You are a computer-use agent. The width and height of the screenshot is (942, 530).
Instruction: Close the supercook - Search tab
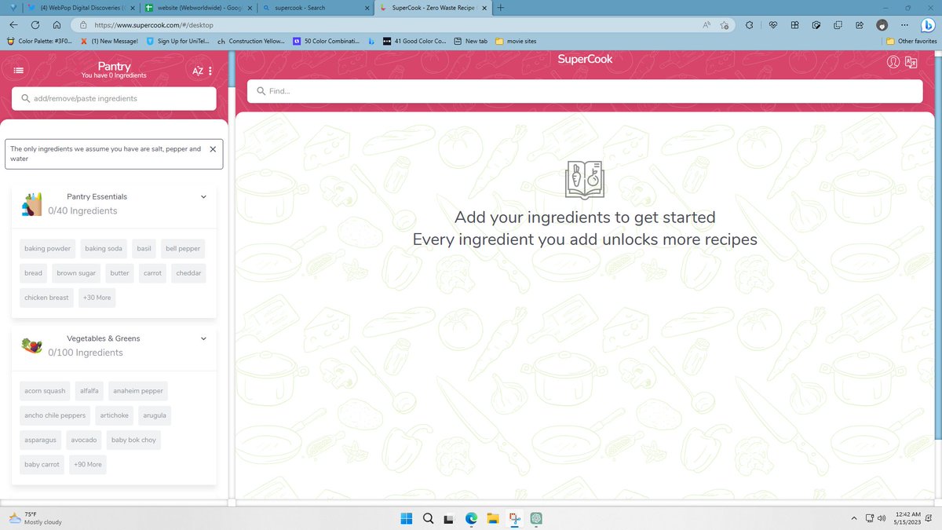pos(366,8)
